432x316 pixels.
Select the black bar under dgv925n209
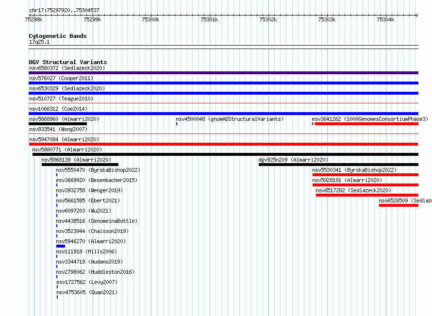pyautogui.click(x=338, y=165)
